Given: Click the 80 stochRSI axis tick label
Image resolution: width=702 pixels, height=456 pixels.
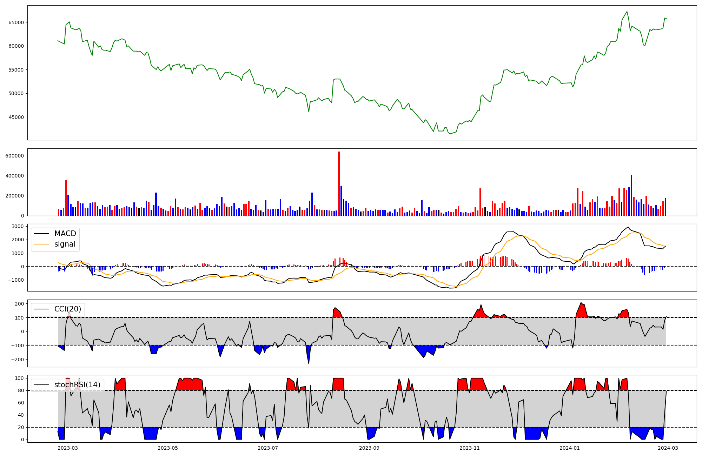Looking at the screenshot, I should pyautogui.click(x=21, y=390).
